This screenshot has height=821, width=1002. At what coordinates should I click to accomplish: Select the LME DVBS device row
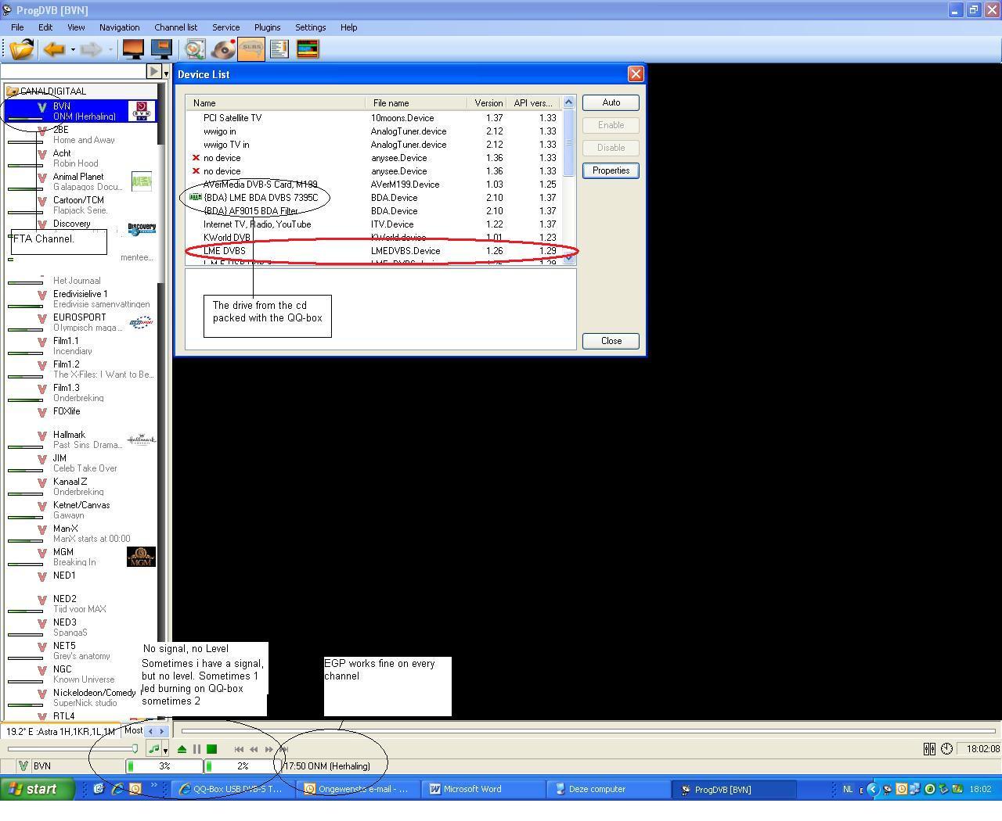tap(374, 251)
